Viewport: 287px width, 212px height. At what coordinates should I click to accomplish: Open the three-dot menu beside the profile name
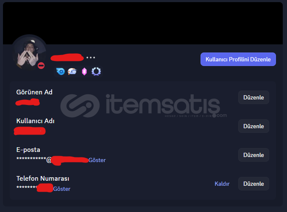coord(91,58)
